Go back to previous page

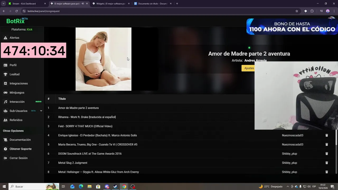(x=4, y=11)
